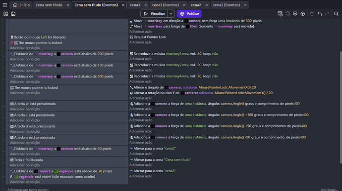Viewport: 342px width, 191px height.
Task: Select force action with camera.Angle() +90
Action: [218, 126]
